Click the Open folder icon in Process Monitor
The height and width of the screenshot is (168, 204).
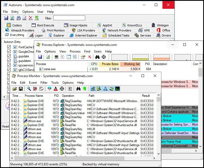pyautogui.click(x=15, y=89)
